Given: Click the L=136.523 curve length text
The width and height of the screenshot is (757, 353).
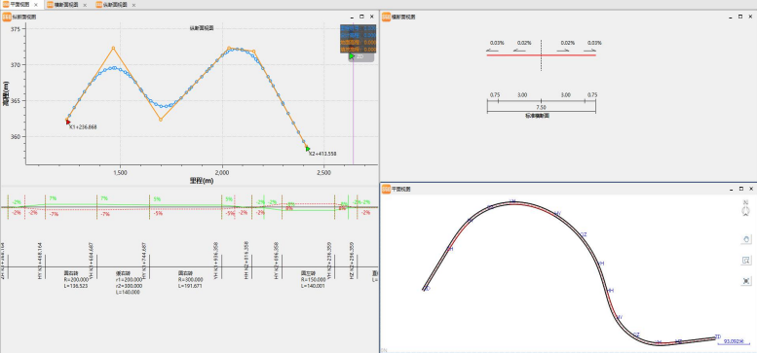Looking at the screenshot, I should pyautogui.click(x=76, y=286).
